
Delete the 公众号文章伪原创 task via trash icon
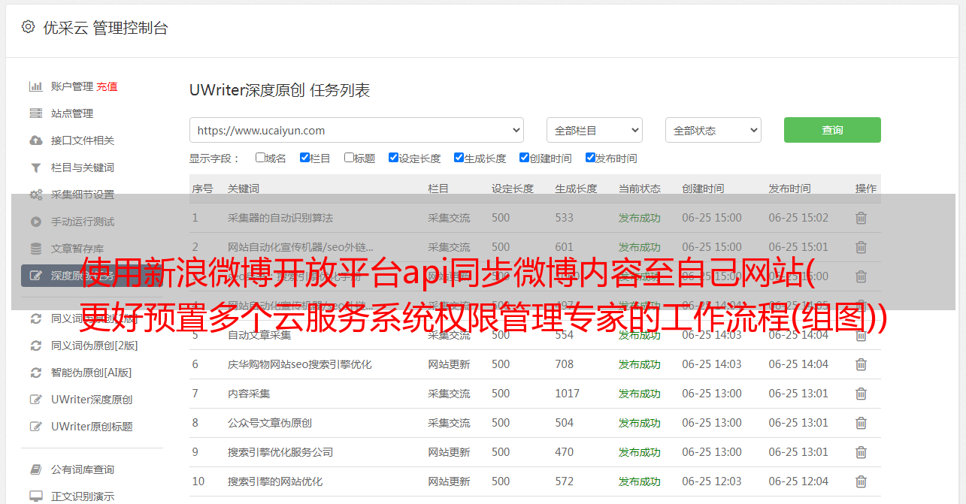[x=861, y=423]
